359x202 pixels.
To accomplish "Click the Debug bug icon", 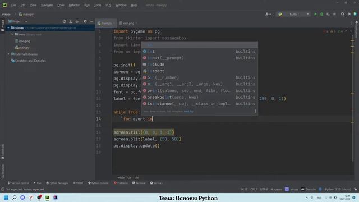I will coord(321,14).
